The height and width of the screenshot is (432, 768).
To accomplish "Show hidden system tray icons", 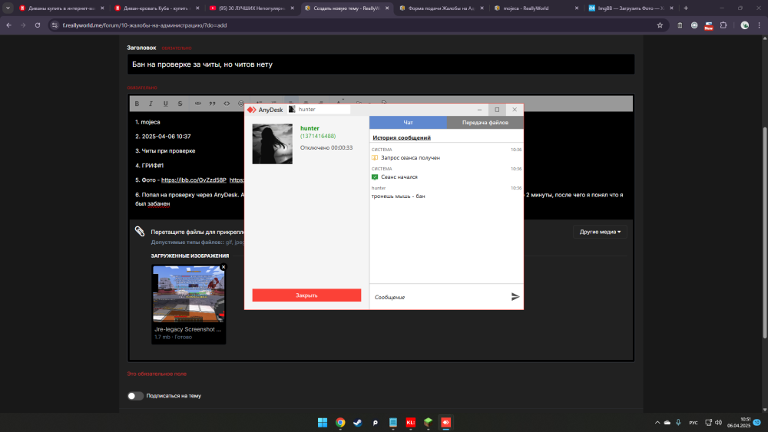I will click(657, 422).
